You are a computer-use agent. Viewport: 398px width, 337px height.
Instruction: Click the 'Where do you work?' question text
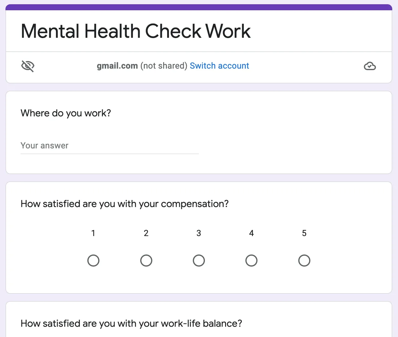[x=66, y=113]
